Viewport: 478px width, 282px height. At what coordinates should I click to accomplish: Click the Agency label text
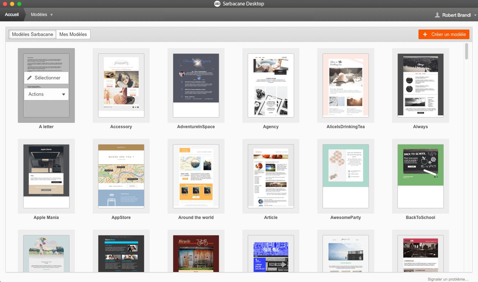271,127
